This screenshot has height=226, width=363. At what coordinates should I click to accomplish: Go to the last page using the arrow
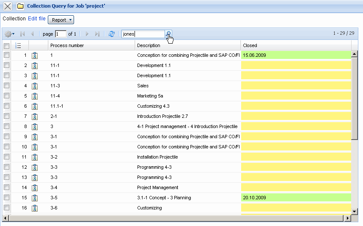pos(97,34)
